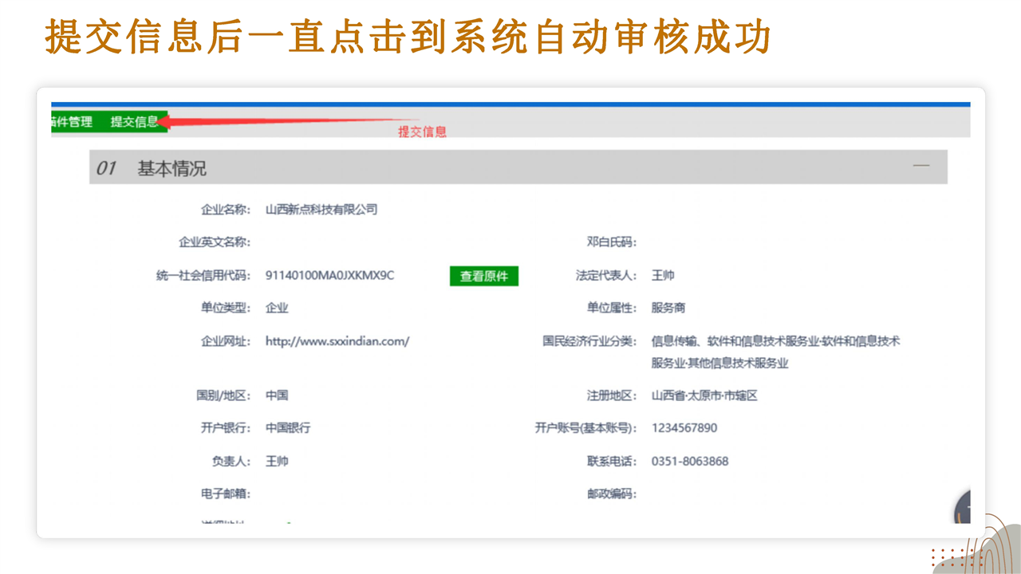Click the bank account number 1234567890
This screenshot has width=1021, height=574.
pos(684,428)
